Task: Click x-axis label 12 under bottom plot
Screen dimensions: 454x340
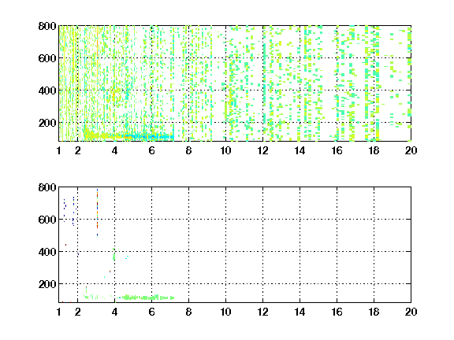Action: pyautogui.click(x=262, y=312)
